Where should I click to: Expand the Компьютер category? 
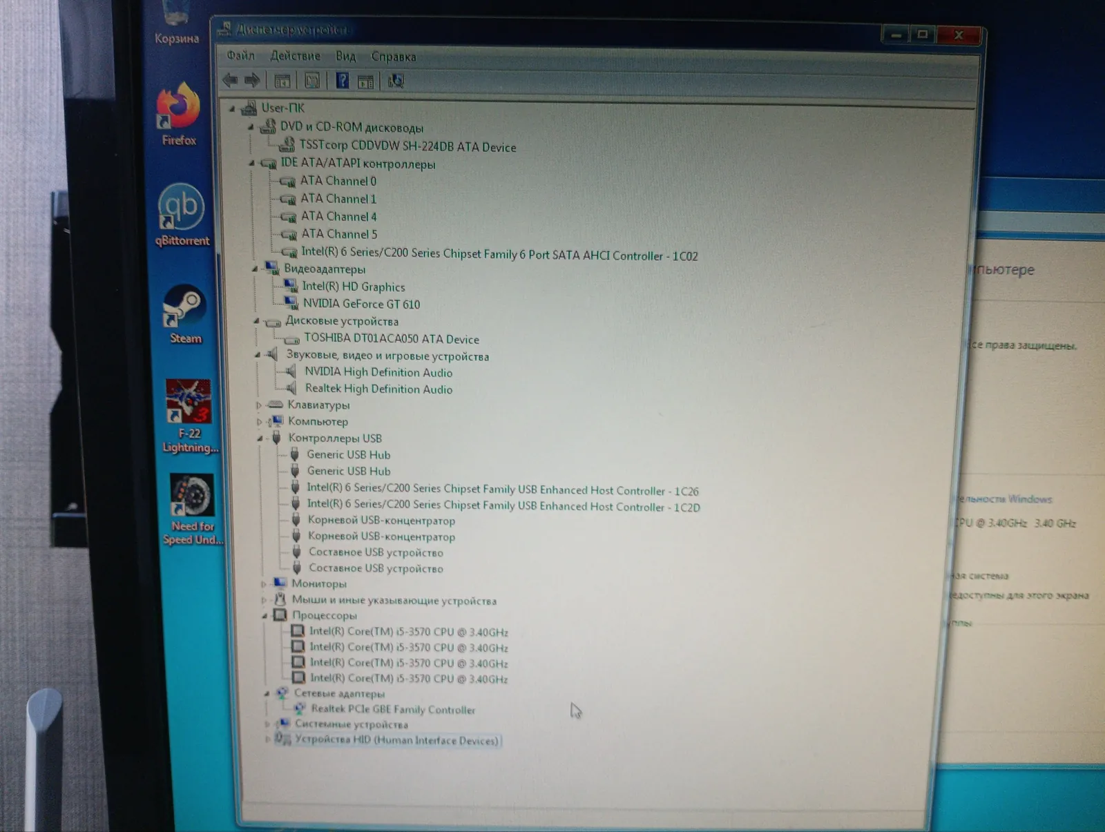[260, 422]
